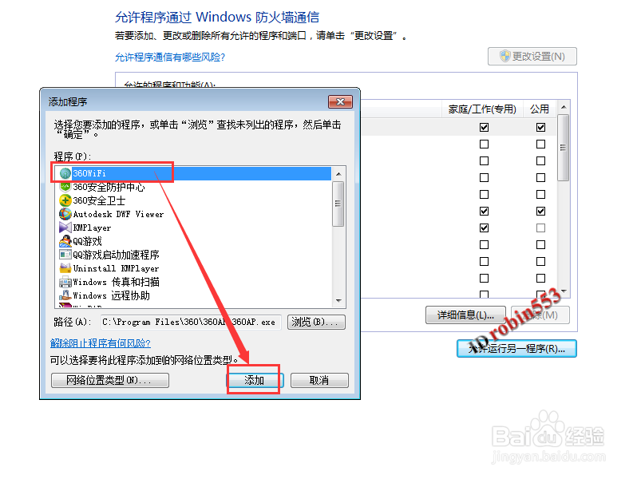The width and height of the screenshot is (641, 479).
Task: Click the program list's scroll-up arrow
Action: pyautogui.click(x=338, y=174)
